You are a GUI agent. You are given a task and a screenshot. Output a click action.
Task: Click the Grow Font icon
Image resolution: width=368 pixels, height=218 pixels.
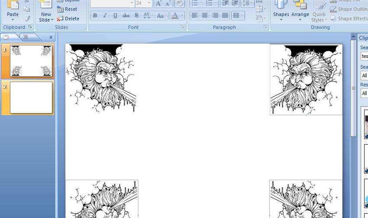click(158, 3)
